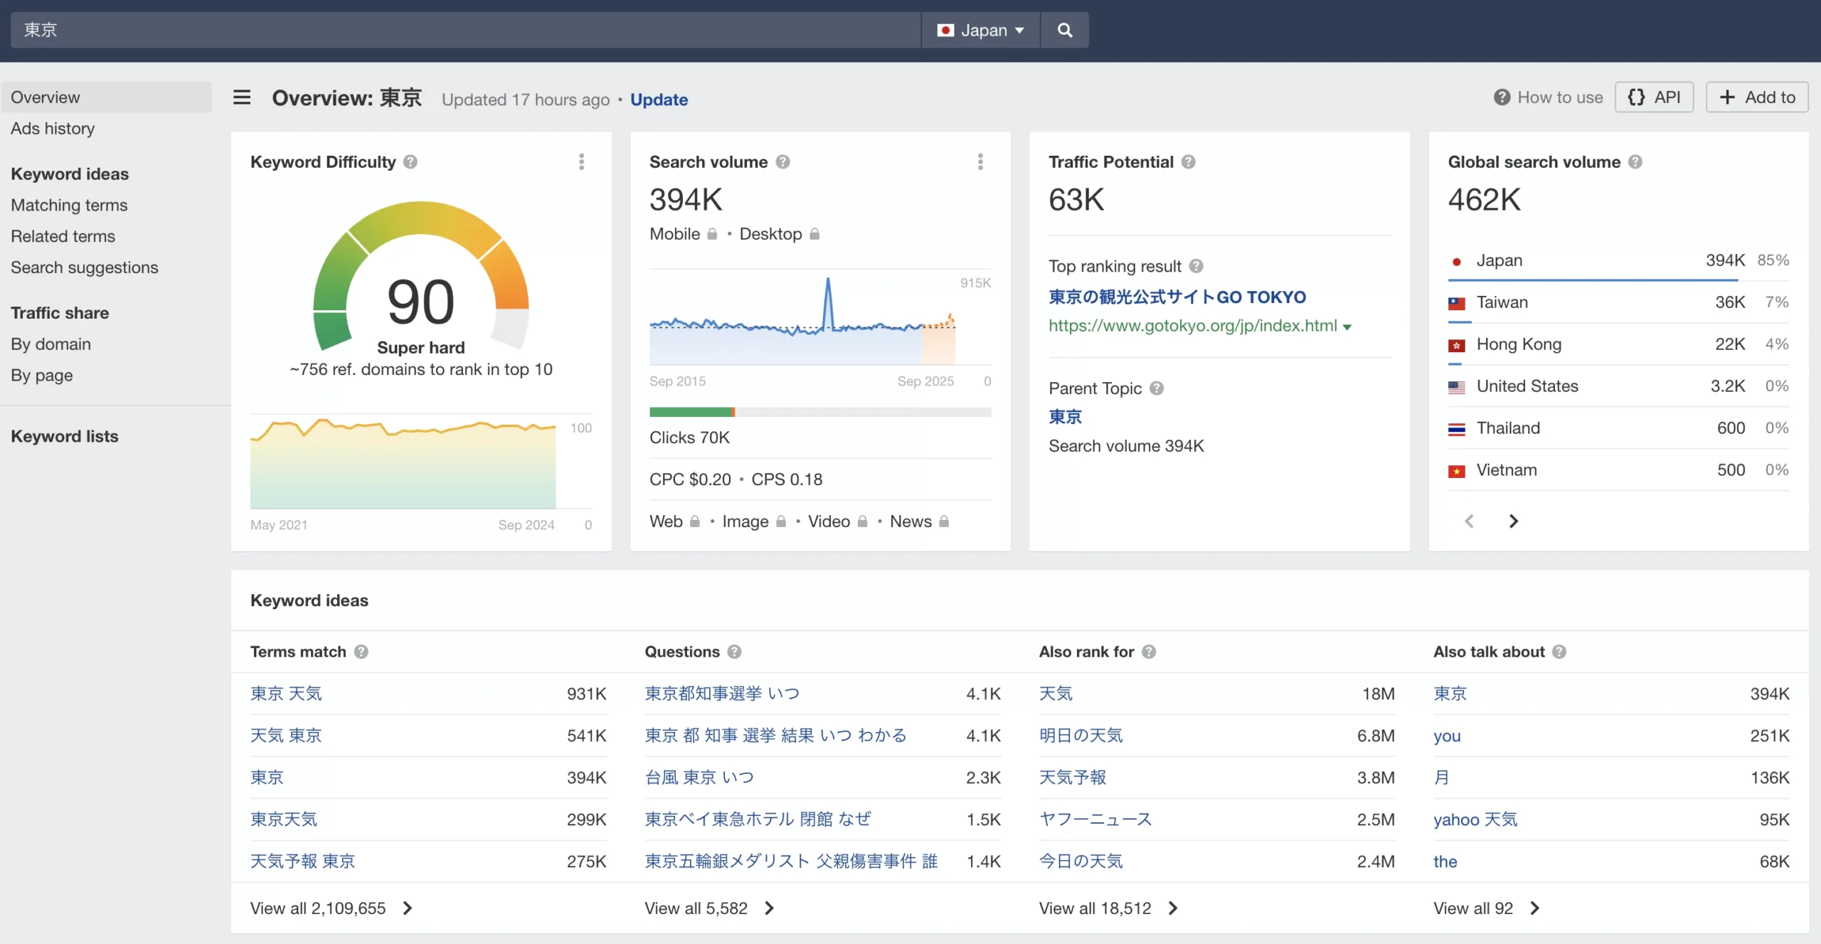Click the 東京 Parent Topic link
The image size is (1821, 944).
[1065, 418]
